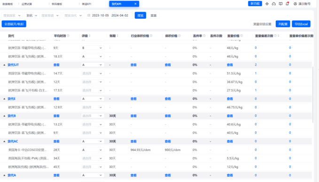Click the 900元/cbm cell
The image size is (319, 182).
(x=172, y=150)
